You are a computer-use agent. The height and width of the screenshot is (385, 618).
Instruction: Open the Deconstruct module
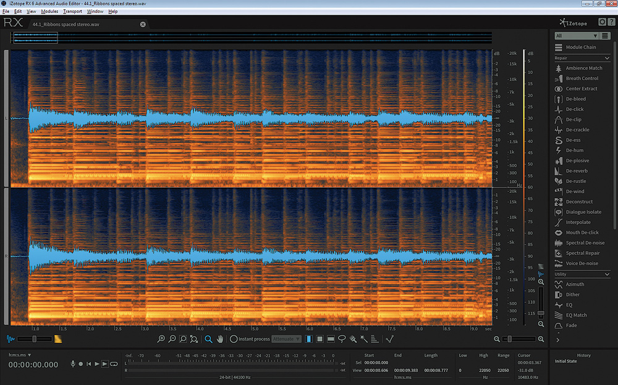(574, 202)
